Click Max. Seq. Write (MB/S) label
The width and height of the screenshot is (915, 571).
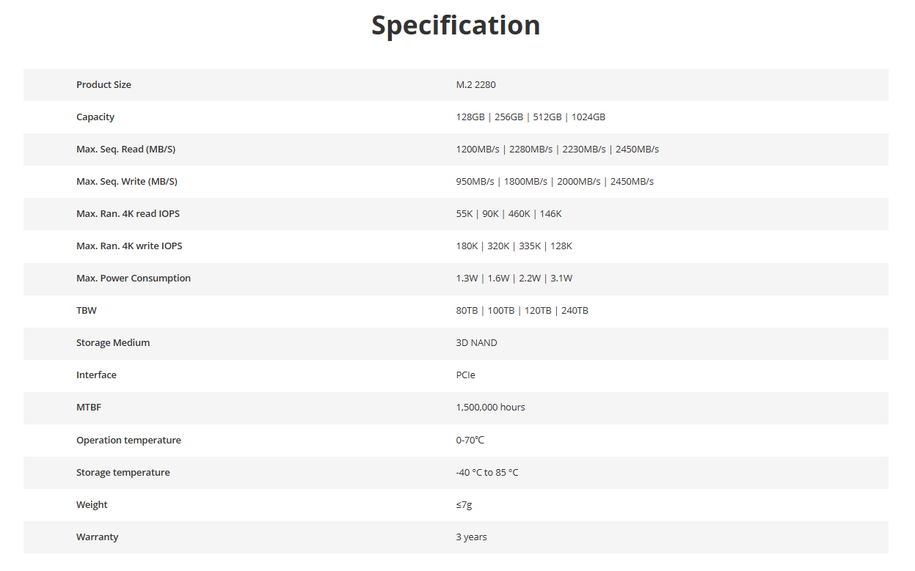127,182
